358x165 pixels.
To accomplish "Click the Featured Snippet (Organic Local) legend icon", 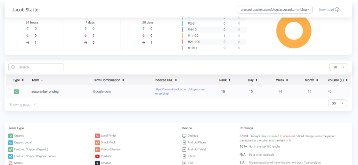I will (10, 156).
